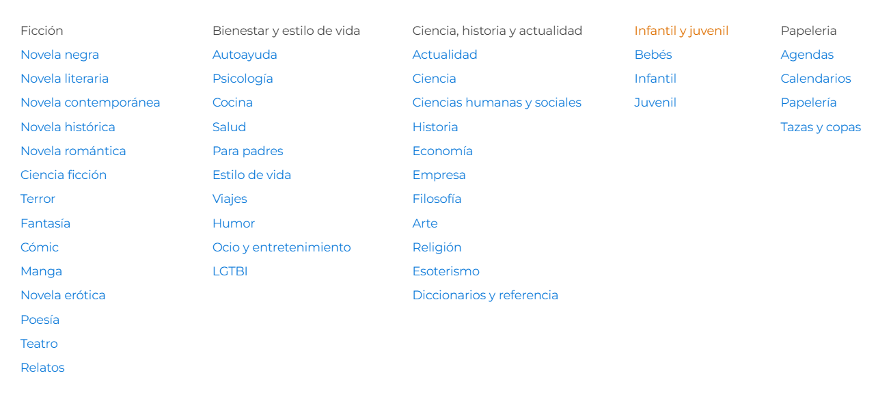The height and width of the screenshot is (397, 891).
Task: Click the Infantil y juvenil heading
Action: pos(681,31)
